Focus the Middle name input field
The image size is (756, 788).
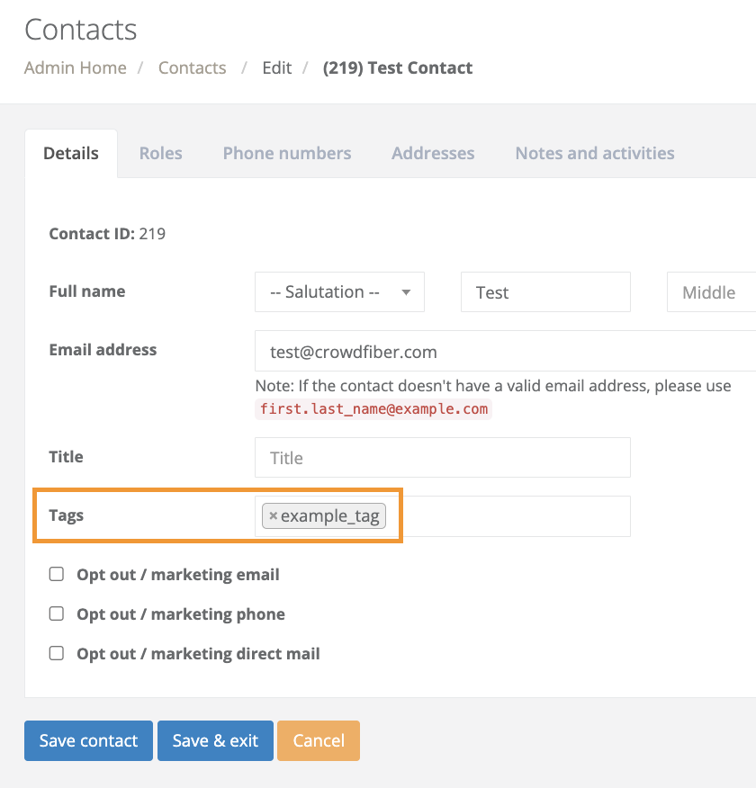point(711,292)
